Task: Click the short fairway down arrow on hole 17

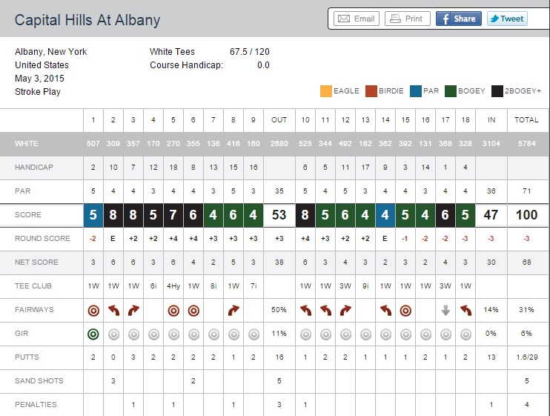Action: pyautogui.click(x=445, y=310)
